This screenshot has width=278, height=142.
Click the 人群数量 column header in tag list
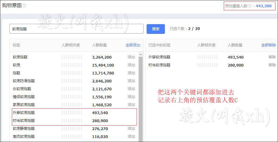[x=99, y=45]
